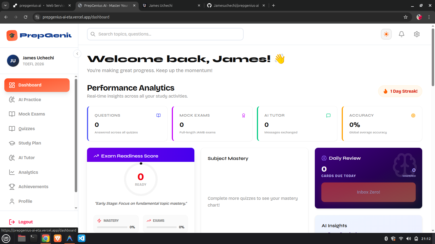Switch to the James Uchechi browser tab
Image resolution: width=435 pixels, height=244 pixels.
coord(172,5)
